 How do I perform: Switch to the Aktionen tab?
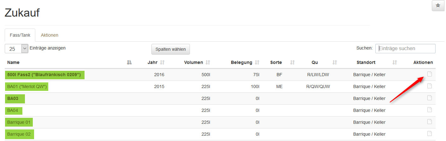click(x=50, y=35)
